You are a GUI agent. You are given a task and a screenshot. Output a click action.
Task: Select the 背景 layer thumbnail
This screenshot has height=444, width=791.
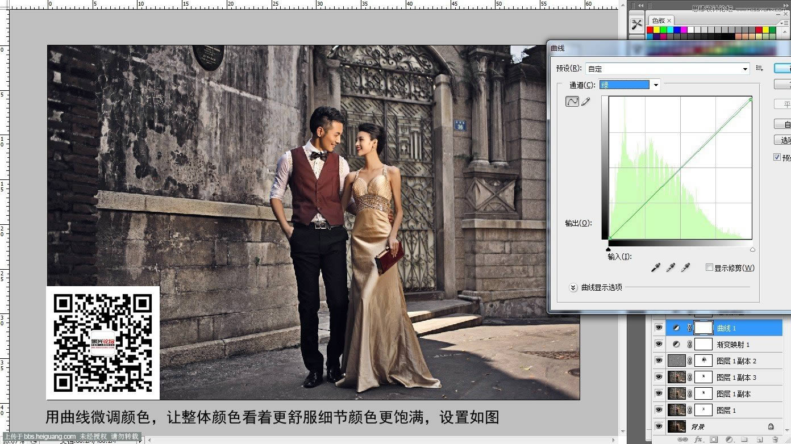point(676,426)
